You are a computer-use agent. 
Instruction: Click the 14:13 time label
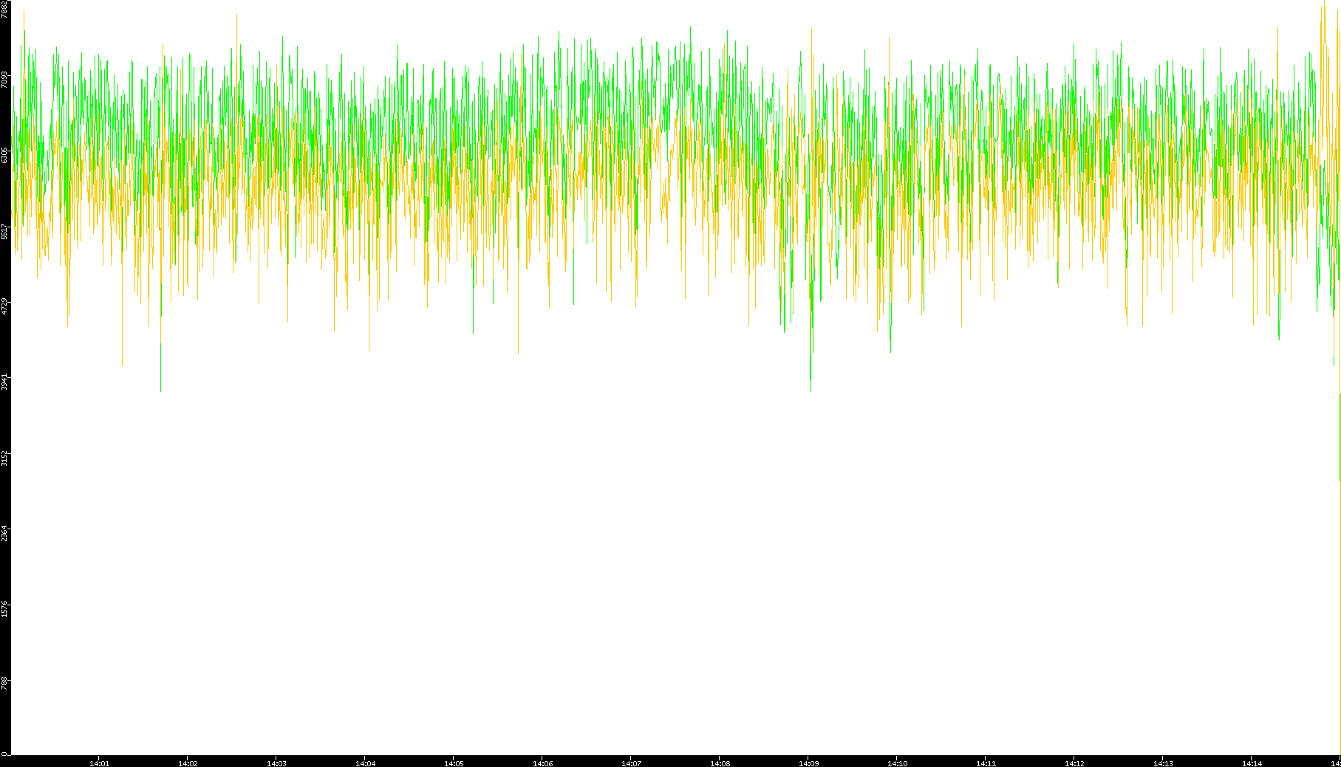(1163, 763)
